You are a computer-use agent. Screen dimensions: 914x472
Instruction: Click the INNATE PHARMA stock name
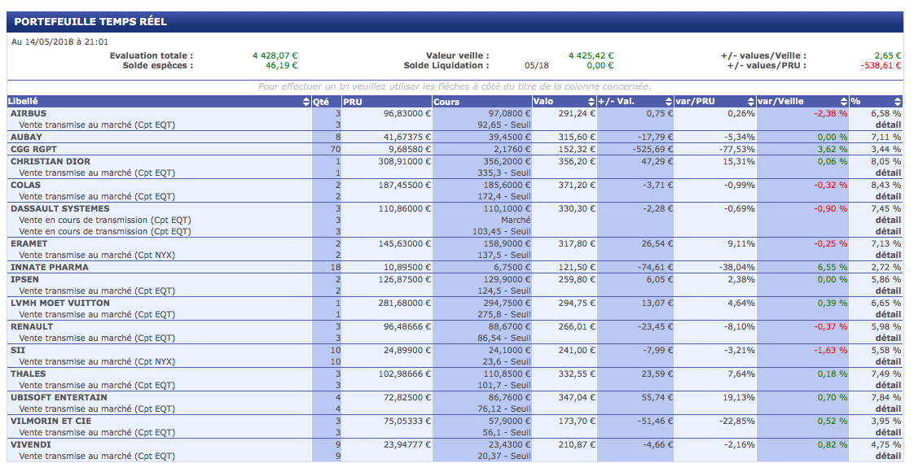click(50, 267)
